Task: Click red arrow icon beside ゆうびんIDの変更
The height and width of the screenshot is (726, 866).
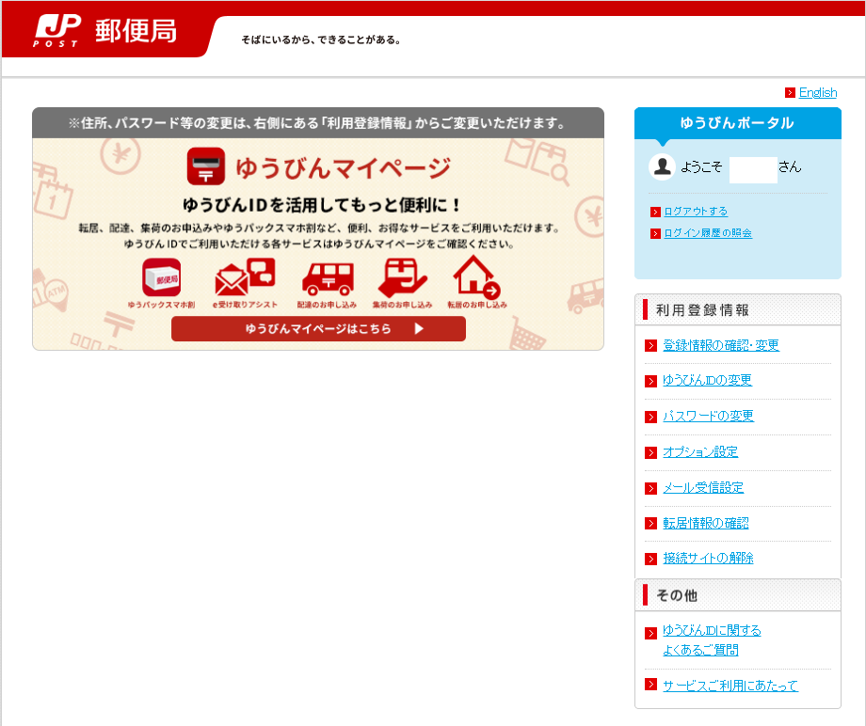Action: click(x=650, y=381)
